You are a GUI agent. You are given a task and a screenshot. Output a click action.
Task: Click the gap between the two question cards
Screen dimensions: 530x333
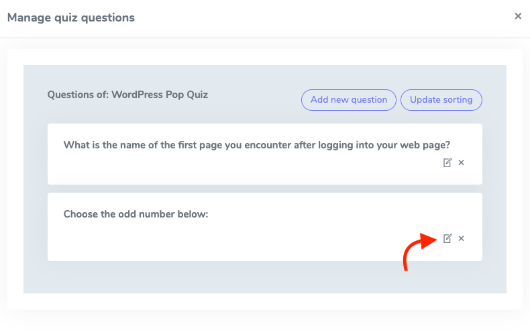coord(265,189)
